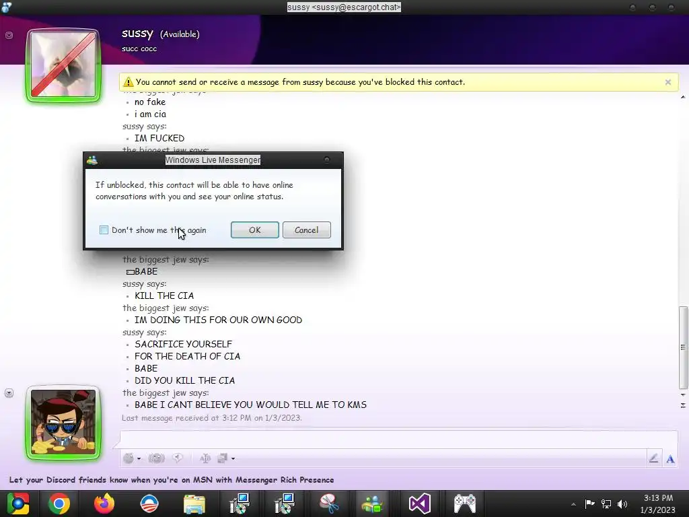Open the background picker icon
The height and width of the screenshot is (517, 689).
pos(222,458)
